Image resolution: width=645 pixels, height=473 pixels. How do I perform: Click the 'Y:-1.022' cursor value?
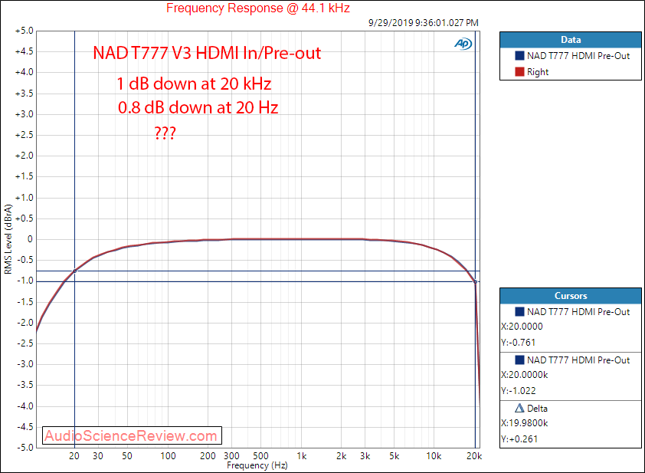tap(518, 391)
